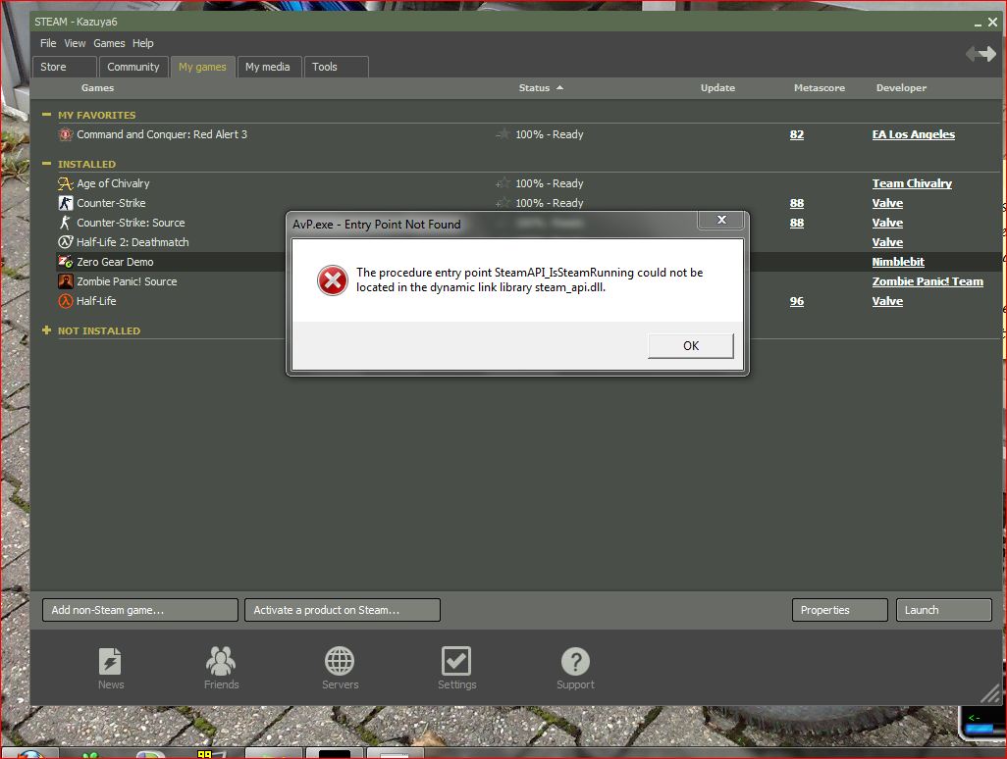The height and width of the screenshot is (759, 1007).
Task: Sort by the Update column header
Action: pos(717,88)
